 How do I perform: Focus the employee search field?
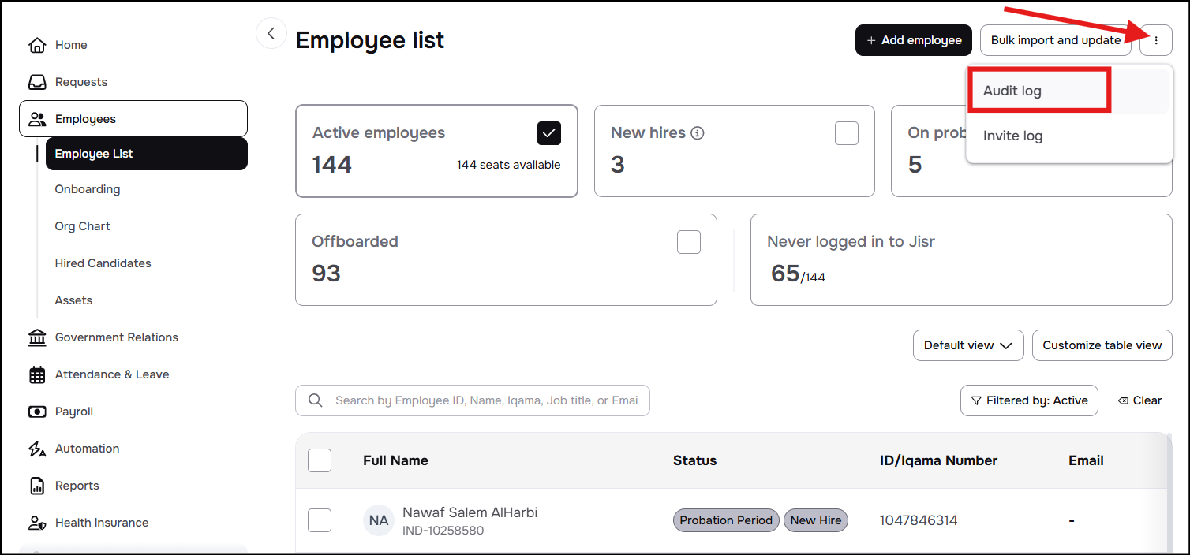click(473, 400)
